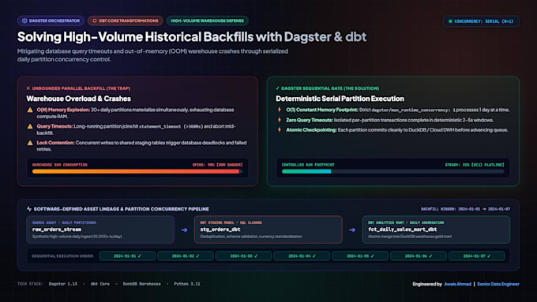The height and width of the screenshot is (302, 537).
Task: Click the Sequential Execution Order label
Action: (x=62, y=255)
